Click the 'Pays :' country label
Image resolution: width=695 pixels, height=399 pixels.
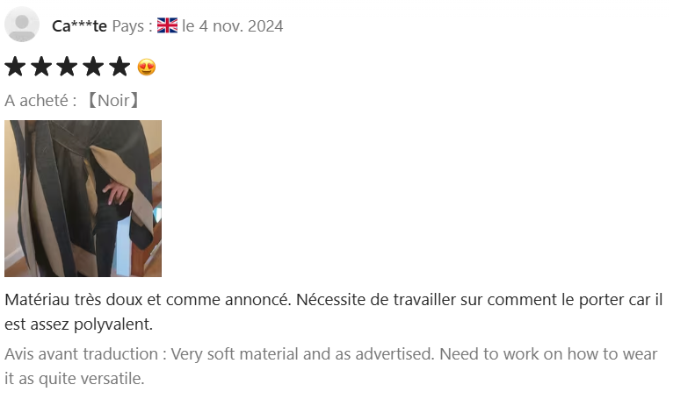132,25
